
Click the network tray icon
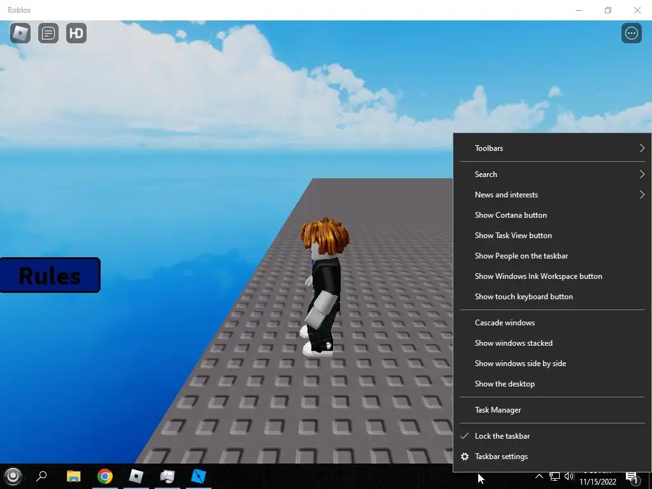(555, 476)
